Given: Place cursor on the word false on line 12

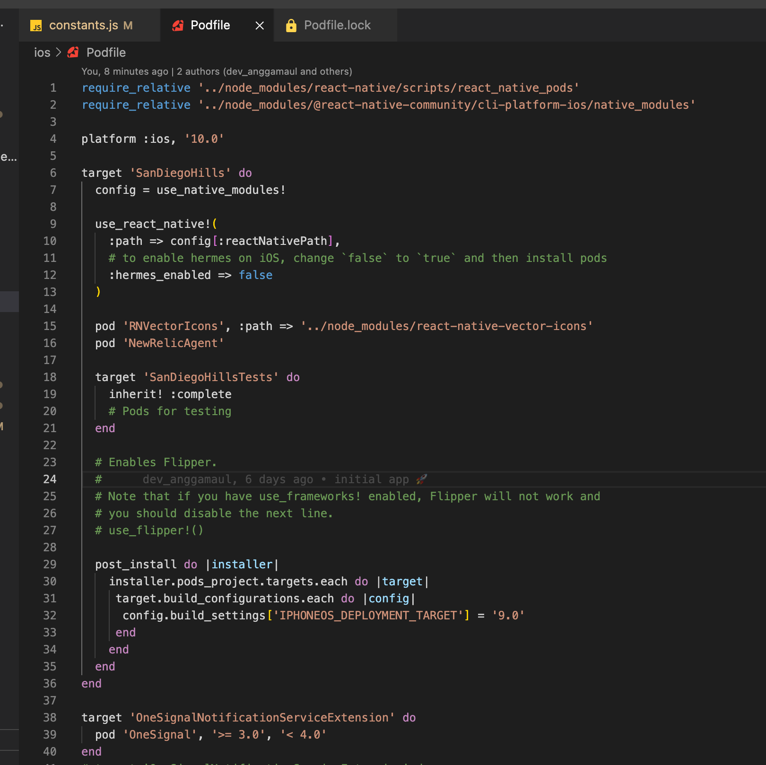Looking at the screenshot, I should tap(255, 275).
